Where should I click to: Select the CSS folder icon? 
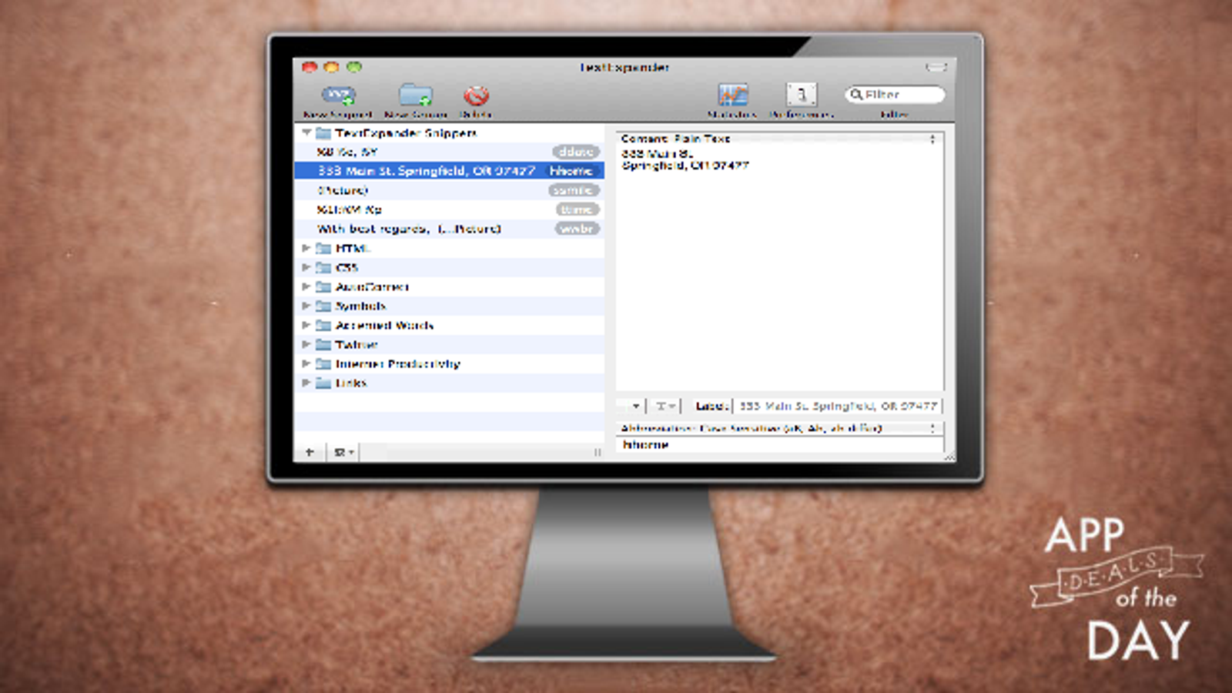(x=323, y=267)
